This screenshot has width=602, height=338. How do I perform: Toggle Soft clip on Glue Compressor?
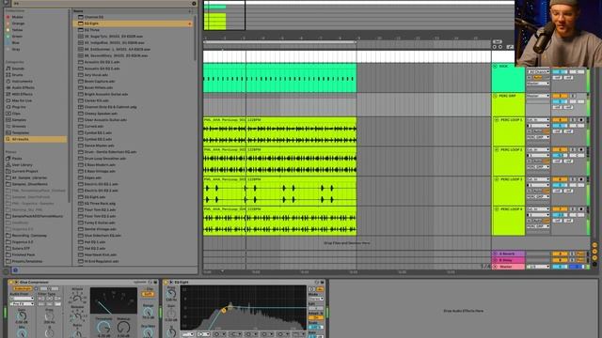tap(148, 294)
